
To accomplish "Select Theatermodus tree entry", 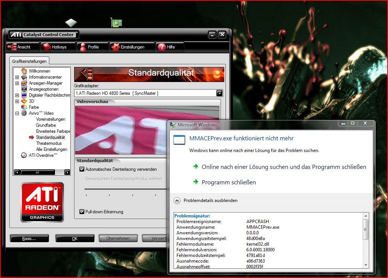I will (x=49, y=143).
